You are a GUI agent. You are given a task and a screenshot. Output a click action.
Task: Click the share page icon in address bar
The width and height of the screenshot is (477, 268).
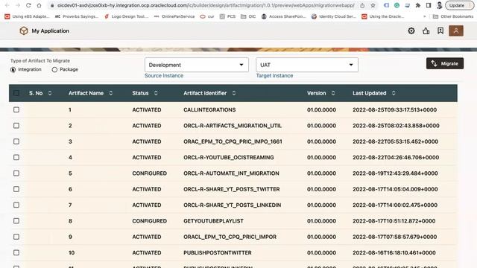pyautogui.click(x=362, y=5)
